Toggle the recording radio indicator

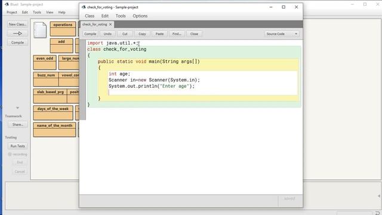click(x=10, y=154)
